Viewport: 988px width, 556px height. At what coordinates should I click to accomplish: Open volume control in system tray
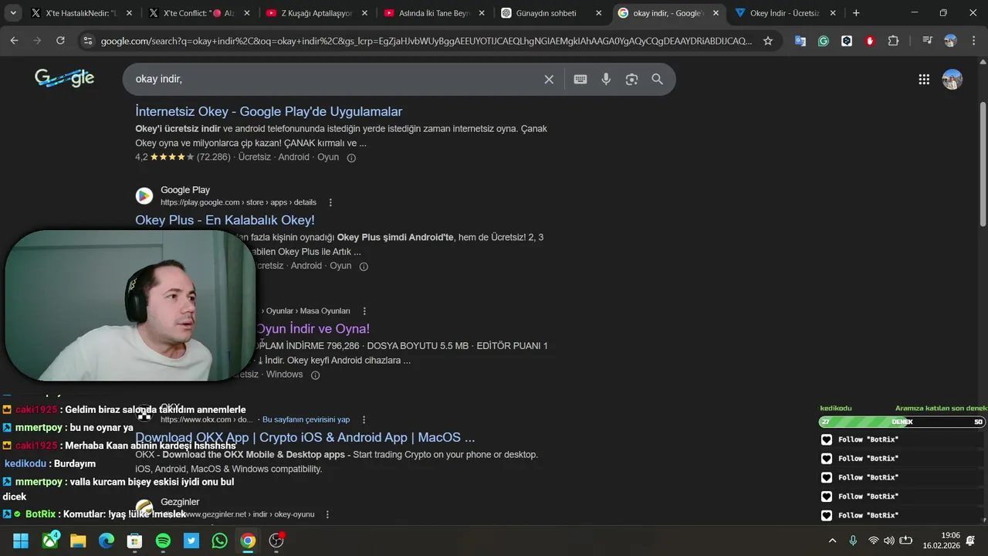[x=889, y=541]
